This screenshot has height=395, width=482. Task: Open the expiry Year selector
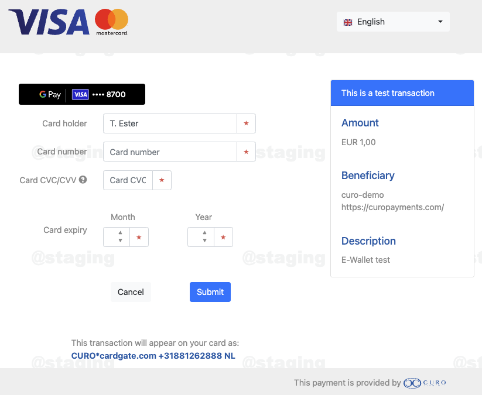[x=201, y=237]
